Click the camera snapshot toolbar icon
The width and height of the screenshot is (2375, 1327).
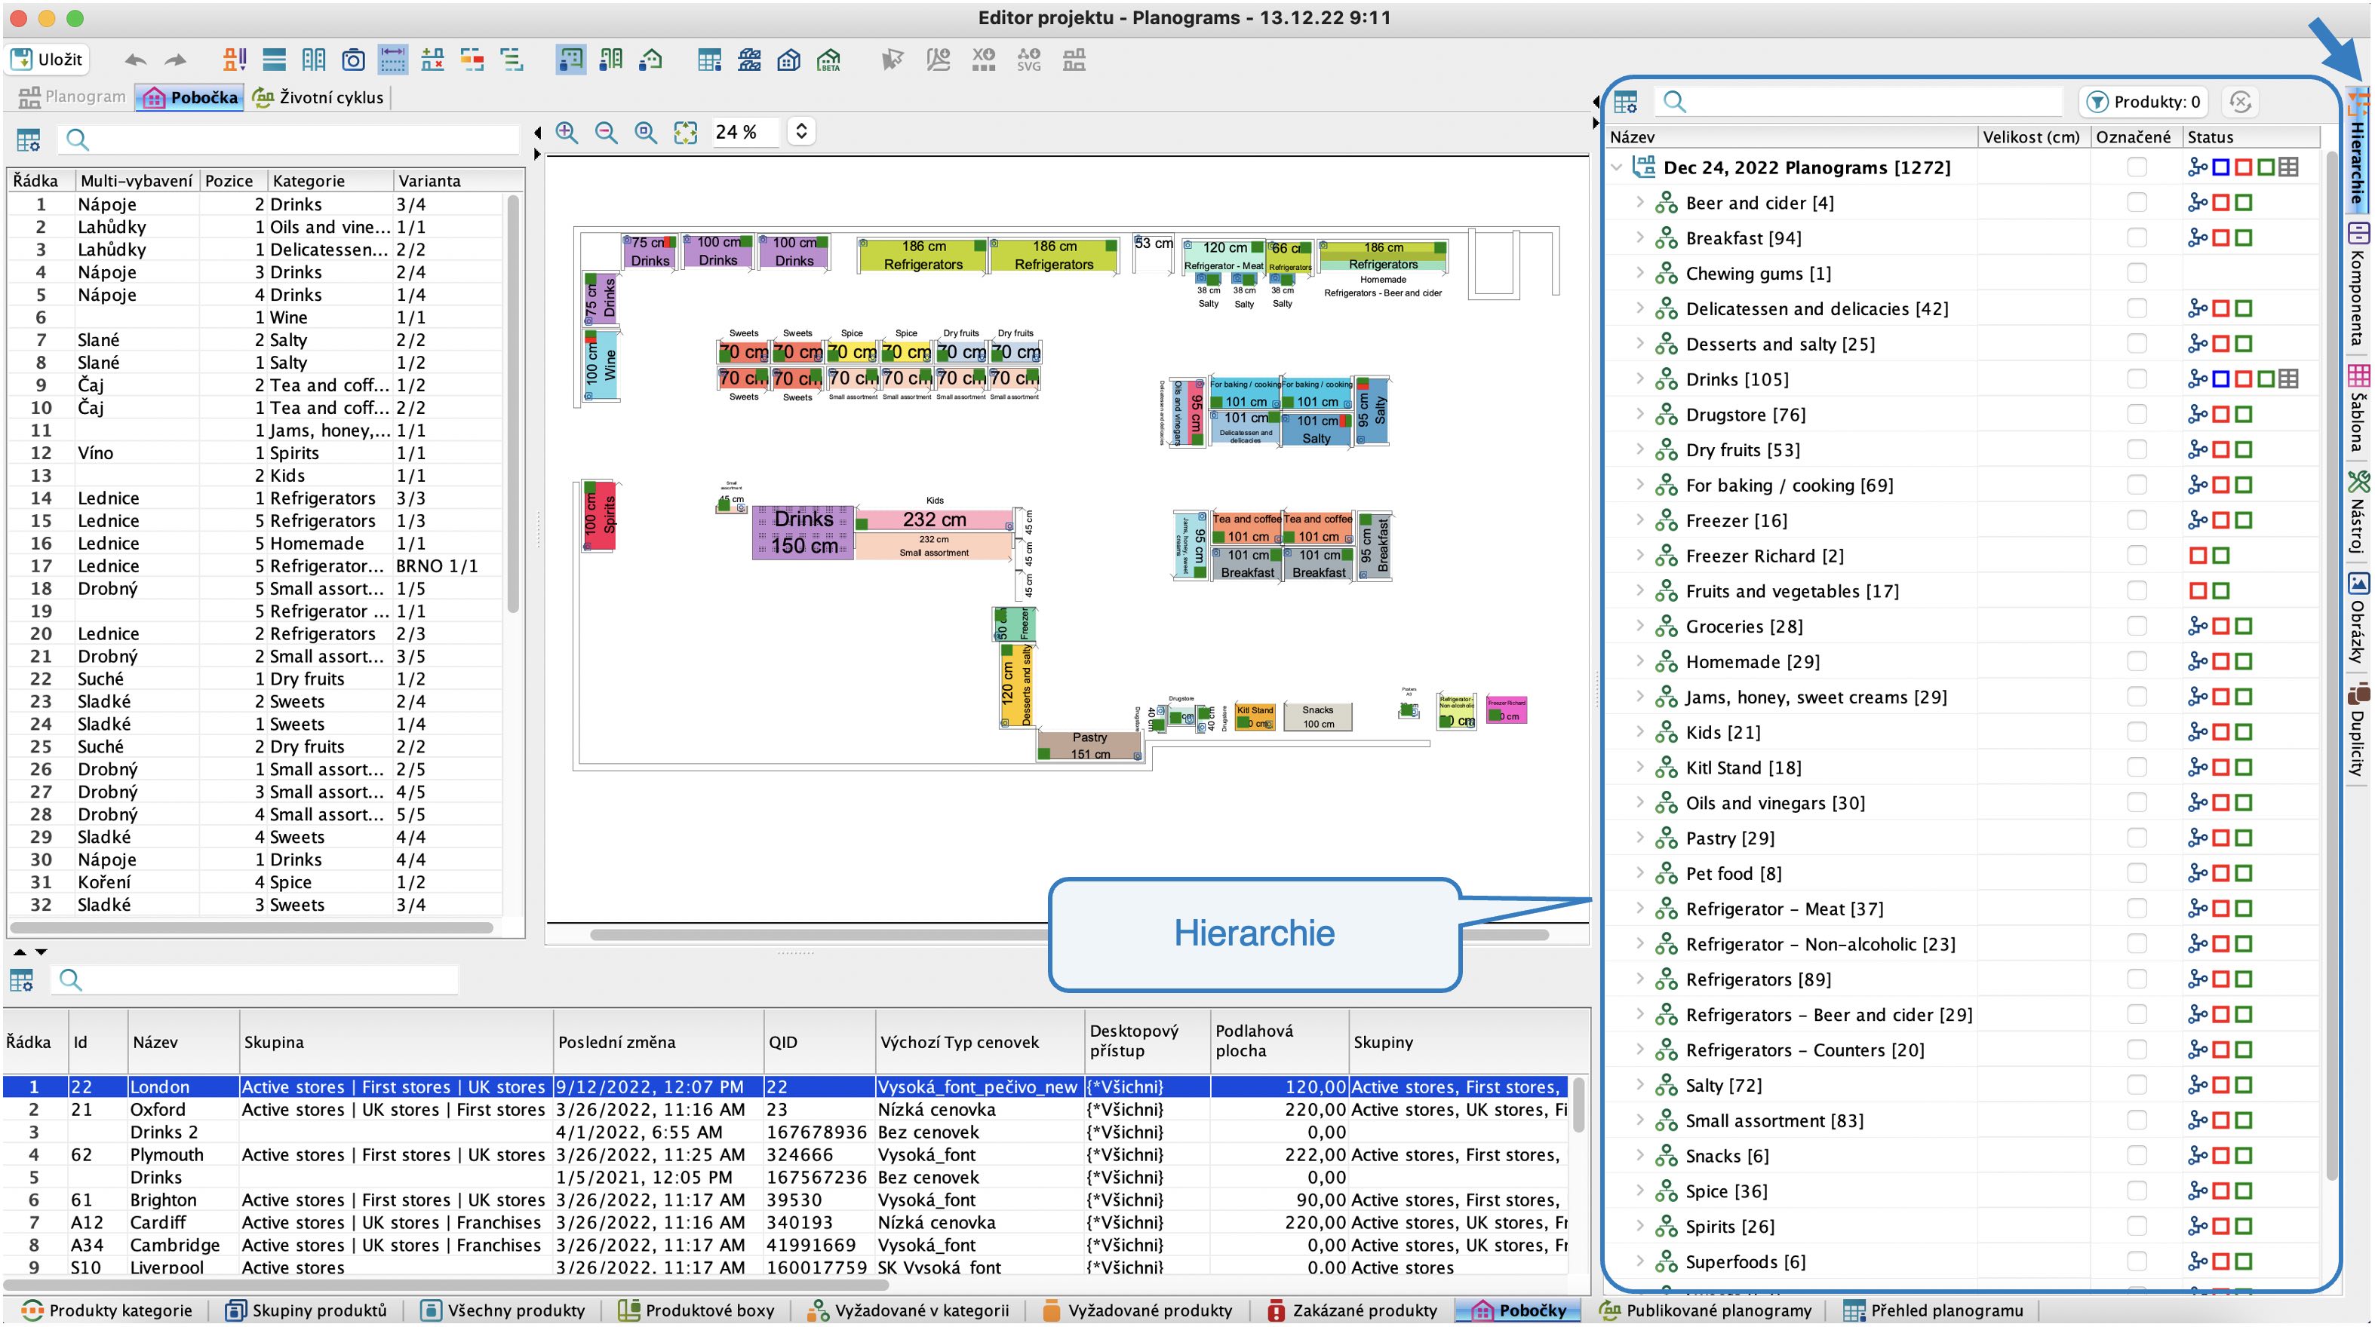pos(353,61)
